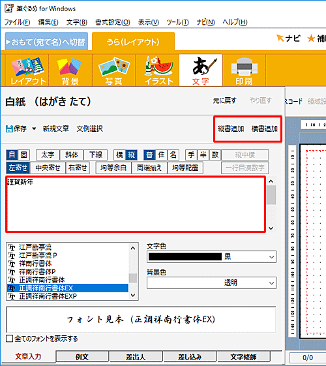Image resolution: width=326 pixels, height=366 pixels.
Task: Select the 普 text type button
Action: pos(149,155)
